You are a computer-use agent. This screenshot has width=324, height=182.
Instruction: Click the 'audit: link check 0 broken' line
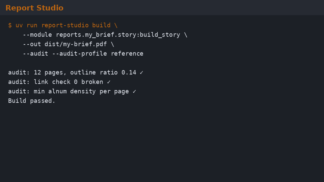[x=59, y=82]
